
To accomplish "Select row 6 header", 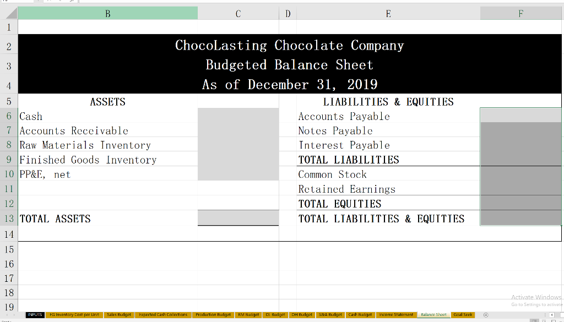I will [x=9, y=116].
